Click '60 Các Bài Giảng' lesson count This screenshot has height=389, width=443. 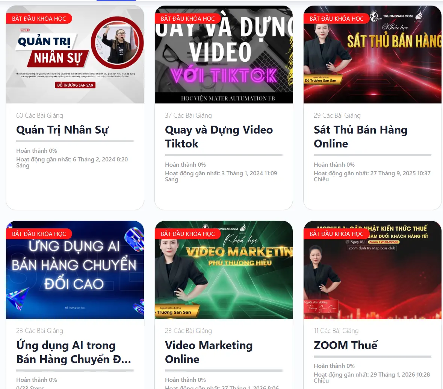pyautogui.click(x=39, y=115)
